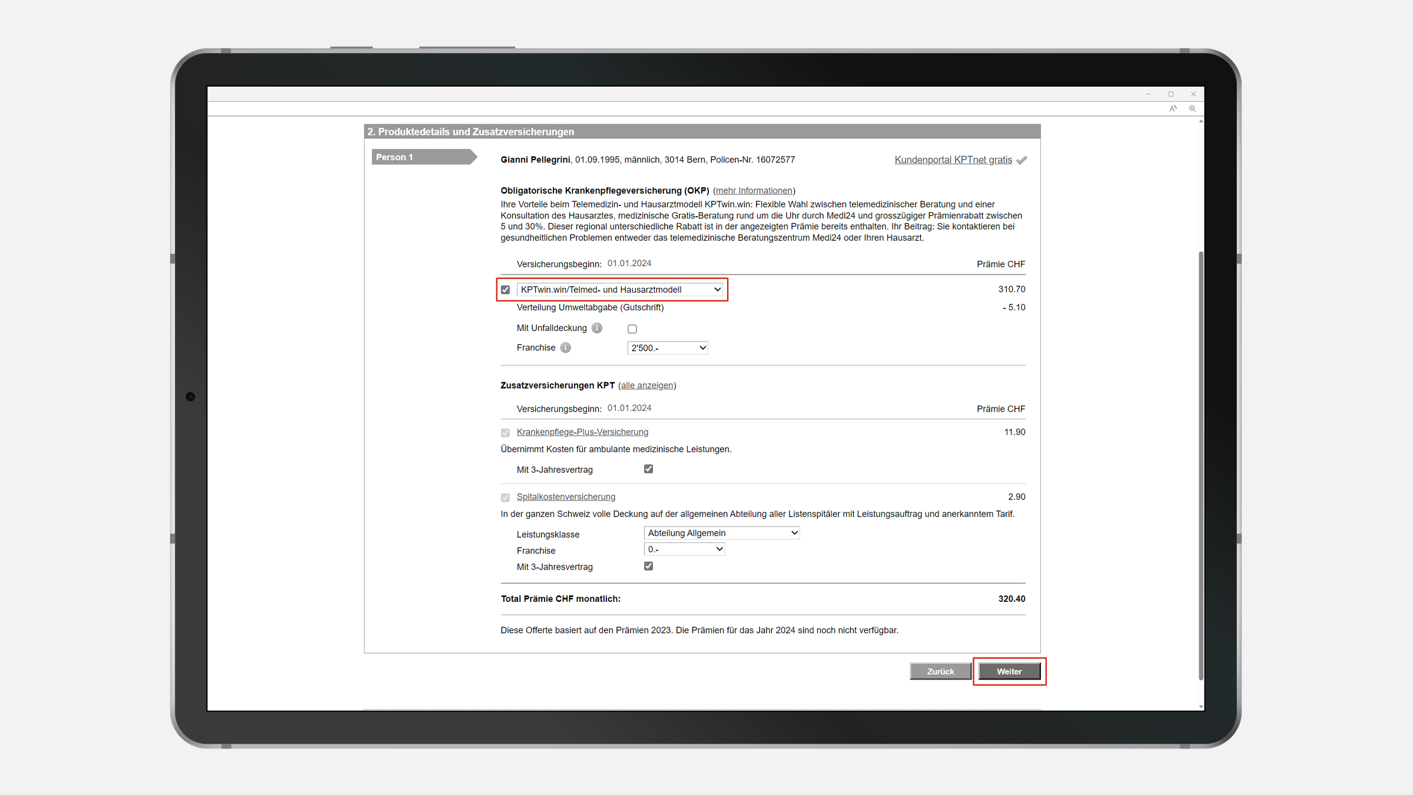Click the read aloud icon in toolbar
This screenshot has width=1413, height=795.
[1173, 108]
